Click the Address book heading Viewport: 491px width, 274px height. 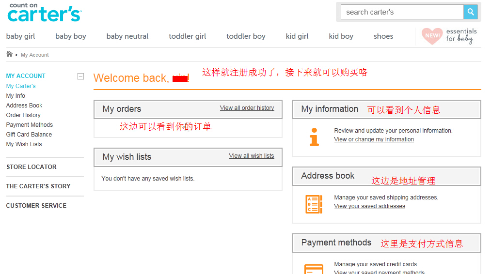coord(328,176)
